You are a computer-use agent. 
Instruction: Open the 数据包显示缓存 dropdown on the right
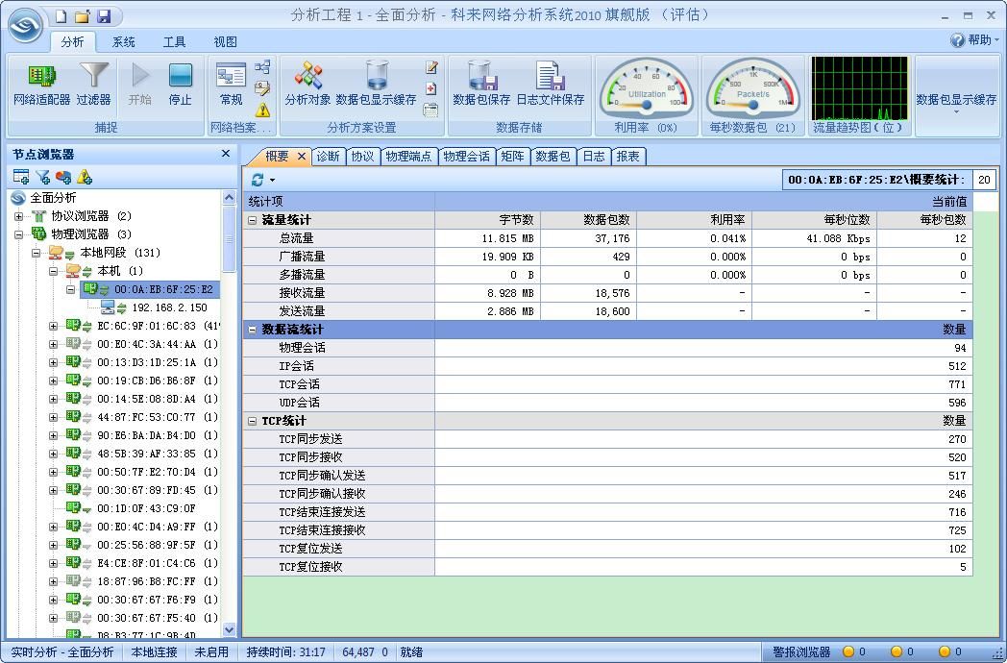(956, 104)
